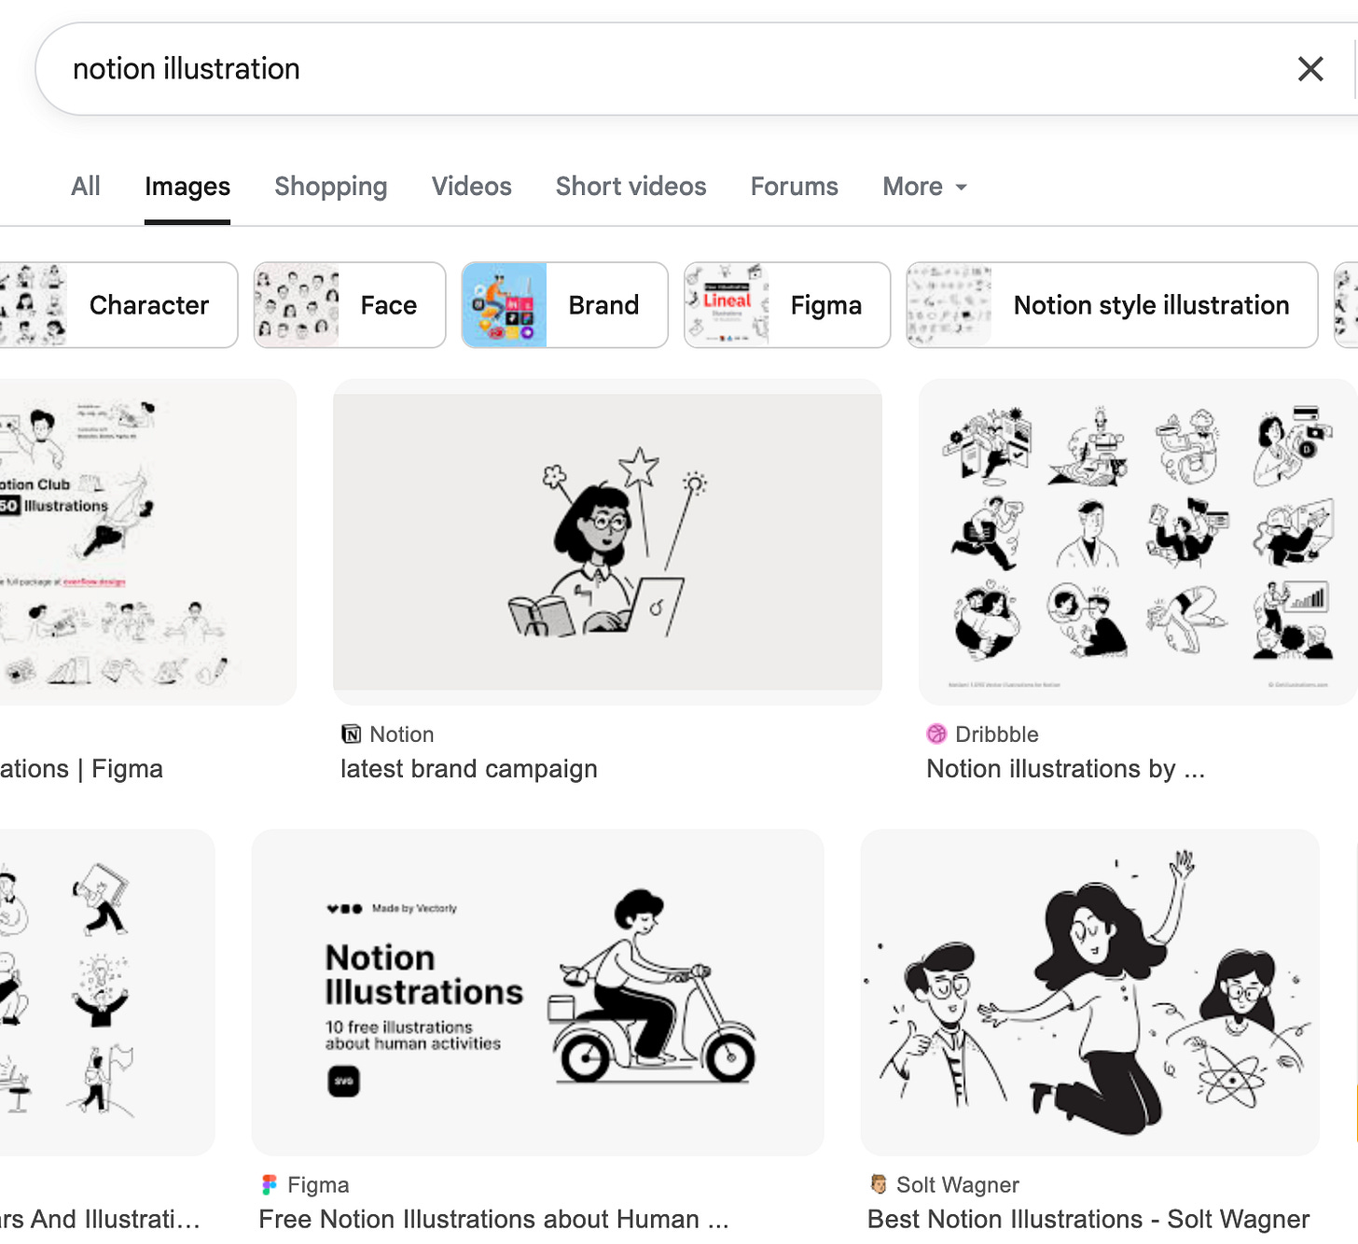
Task: Select the Images tab
Action: tap(187, 187)
